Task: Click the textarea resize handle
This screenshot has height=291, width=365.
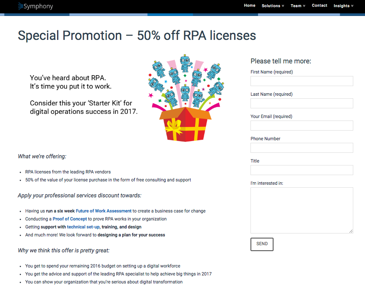Action: [351, 231]
